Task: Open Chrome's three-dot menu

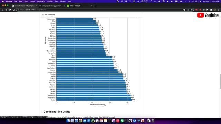Action: pos(219,10)
